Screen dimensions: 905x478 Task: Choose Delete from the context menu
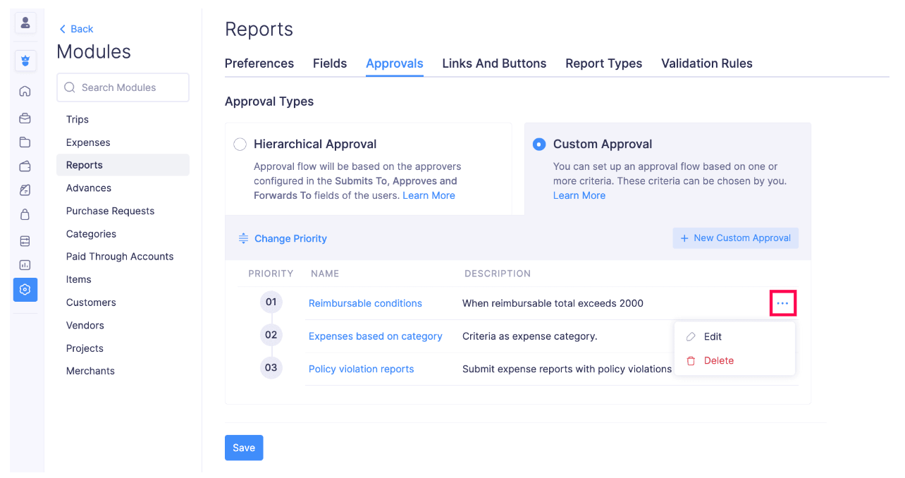pyautogui.click(x=718, y=360)
